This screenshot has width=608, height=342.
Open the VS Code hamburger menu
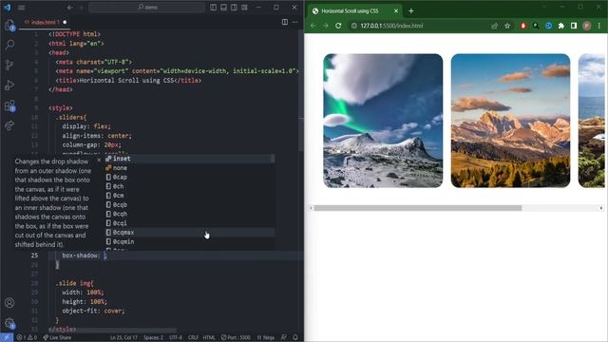click(21, 8)
